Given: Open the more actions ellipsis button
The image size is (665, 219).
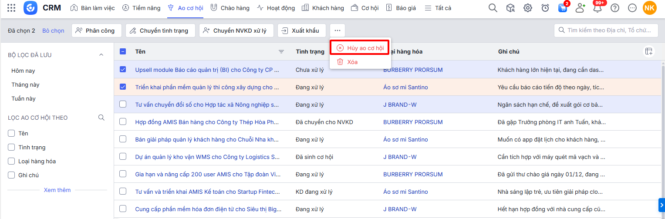Looking at the screenshot, I should click(338, 30).
